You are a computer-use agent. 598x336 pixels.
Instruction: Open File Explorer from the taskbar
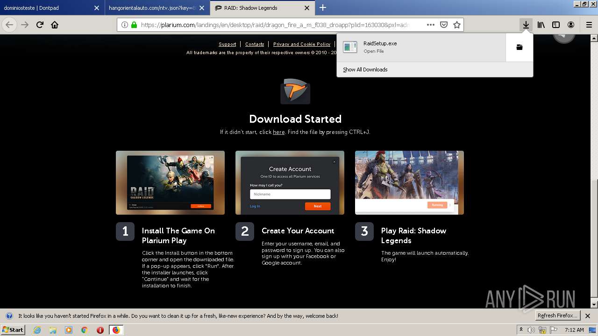[x=53, y=330]
